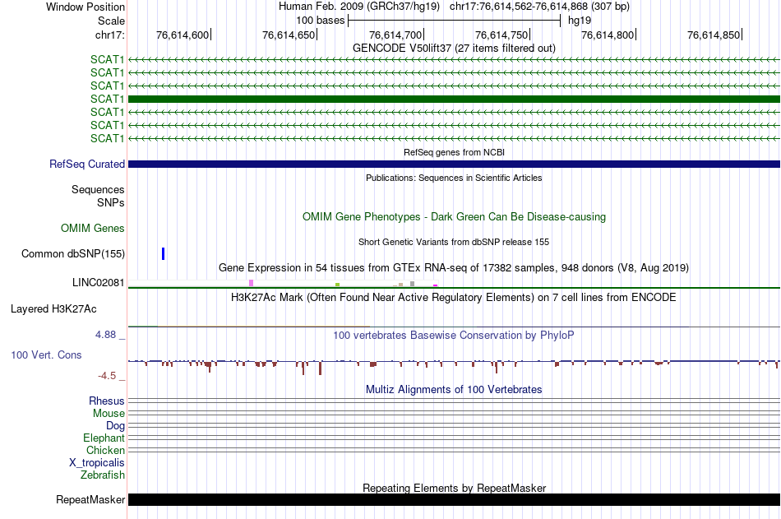
Task: Click the dark blue RefSeq Curated bar
Action: click(454, 164)
